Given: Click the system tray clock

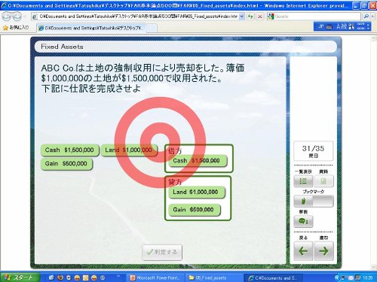Looking at the screenshot, I should pyautogui.click(x=368, y=277).
